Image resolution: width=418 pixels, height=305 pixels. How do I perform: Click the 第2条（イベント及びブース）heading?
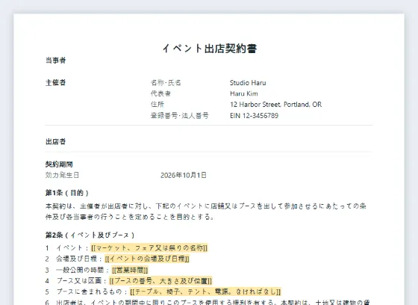90,235
